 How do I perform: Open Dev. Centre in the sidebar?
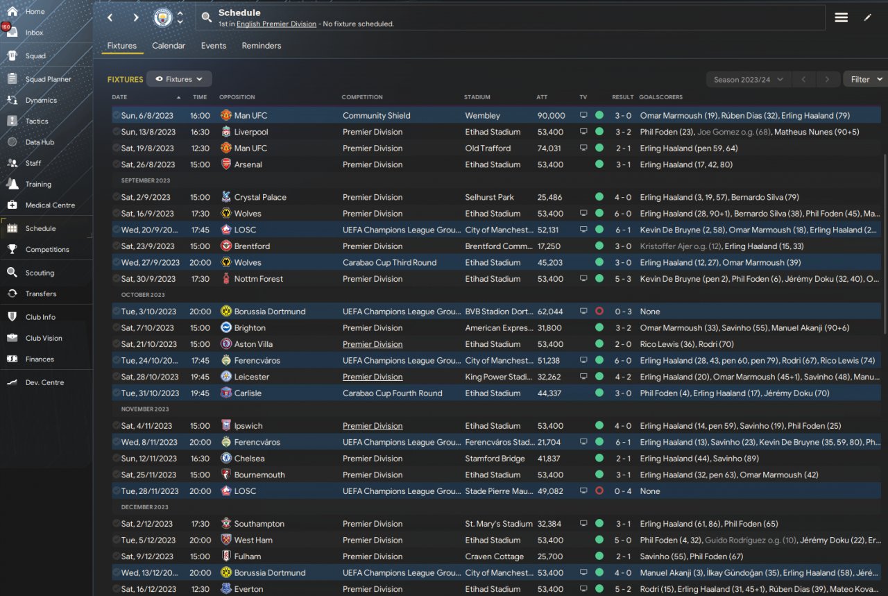[44, 383]
